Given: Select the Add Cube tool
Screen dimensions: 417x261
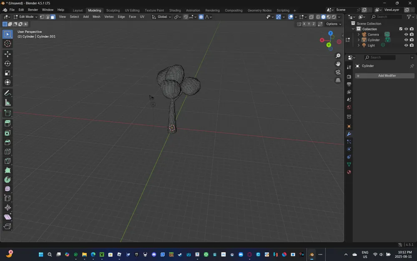Looking at the screenshot, I should (8, 113).
